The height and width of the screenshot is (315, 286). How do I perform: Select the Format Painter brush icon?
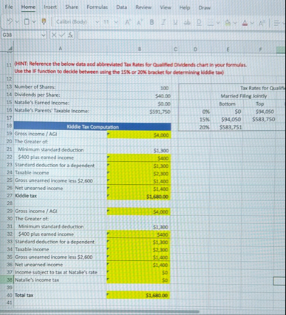coord(44,21)
